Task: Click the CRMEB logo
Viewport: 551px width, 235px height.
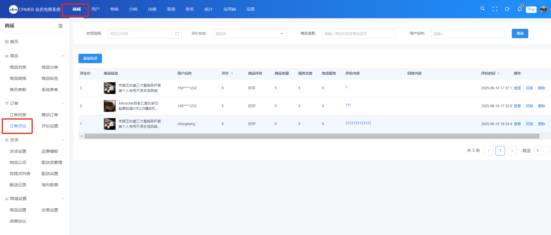Action: point(13,9)
